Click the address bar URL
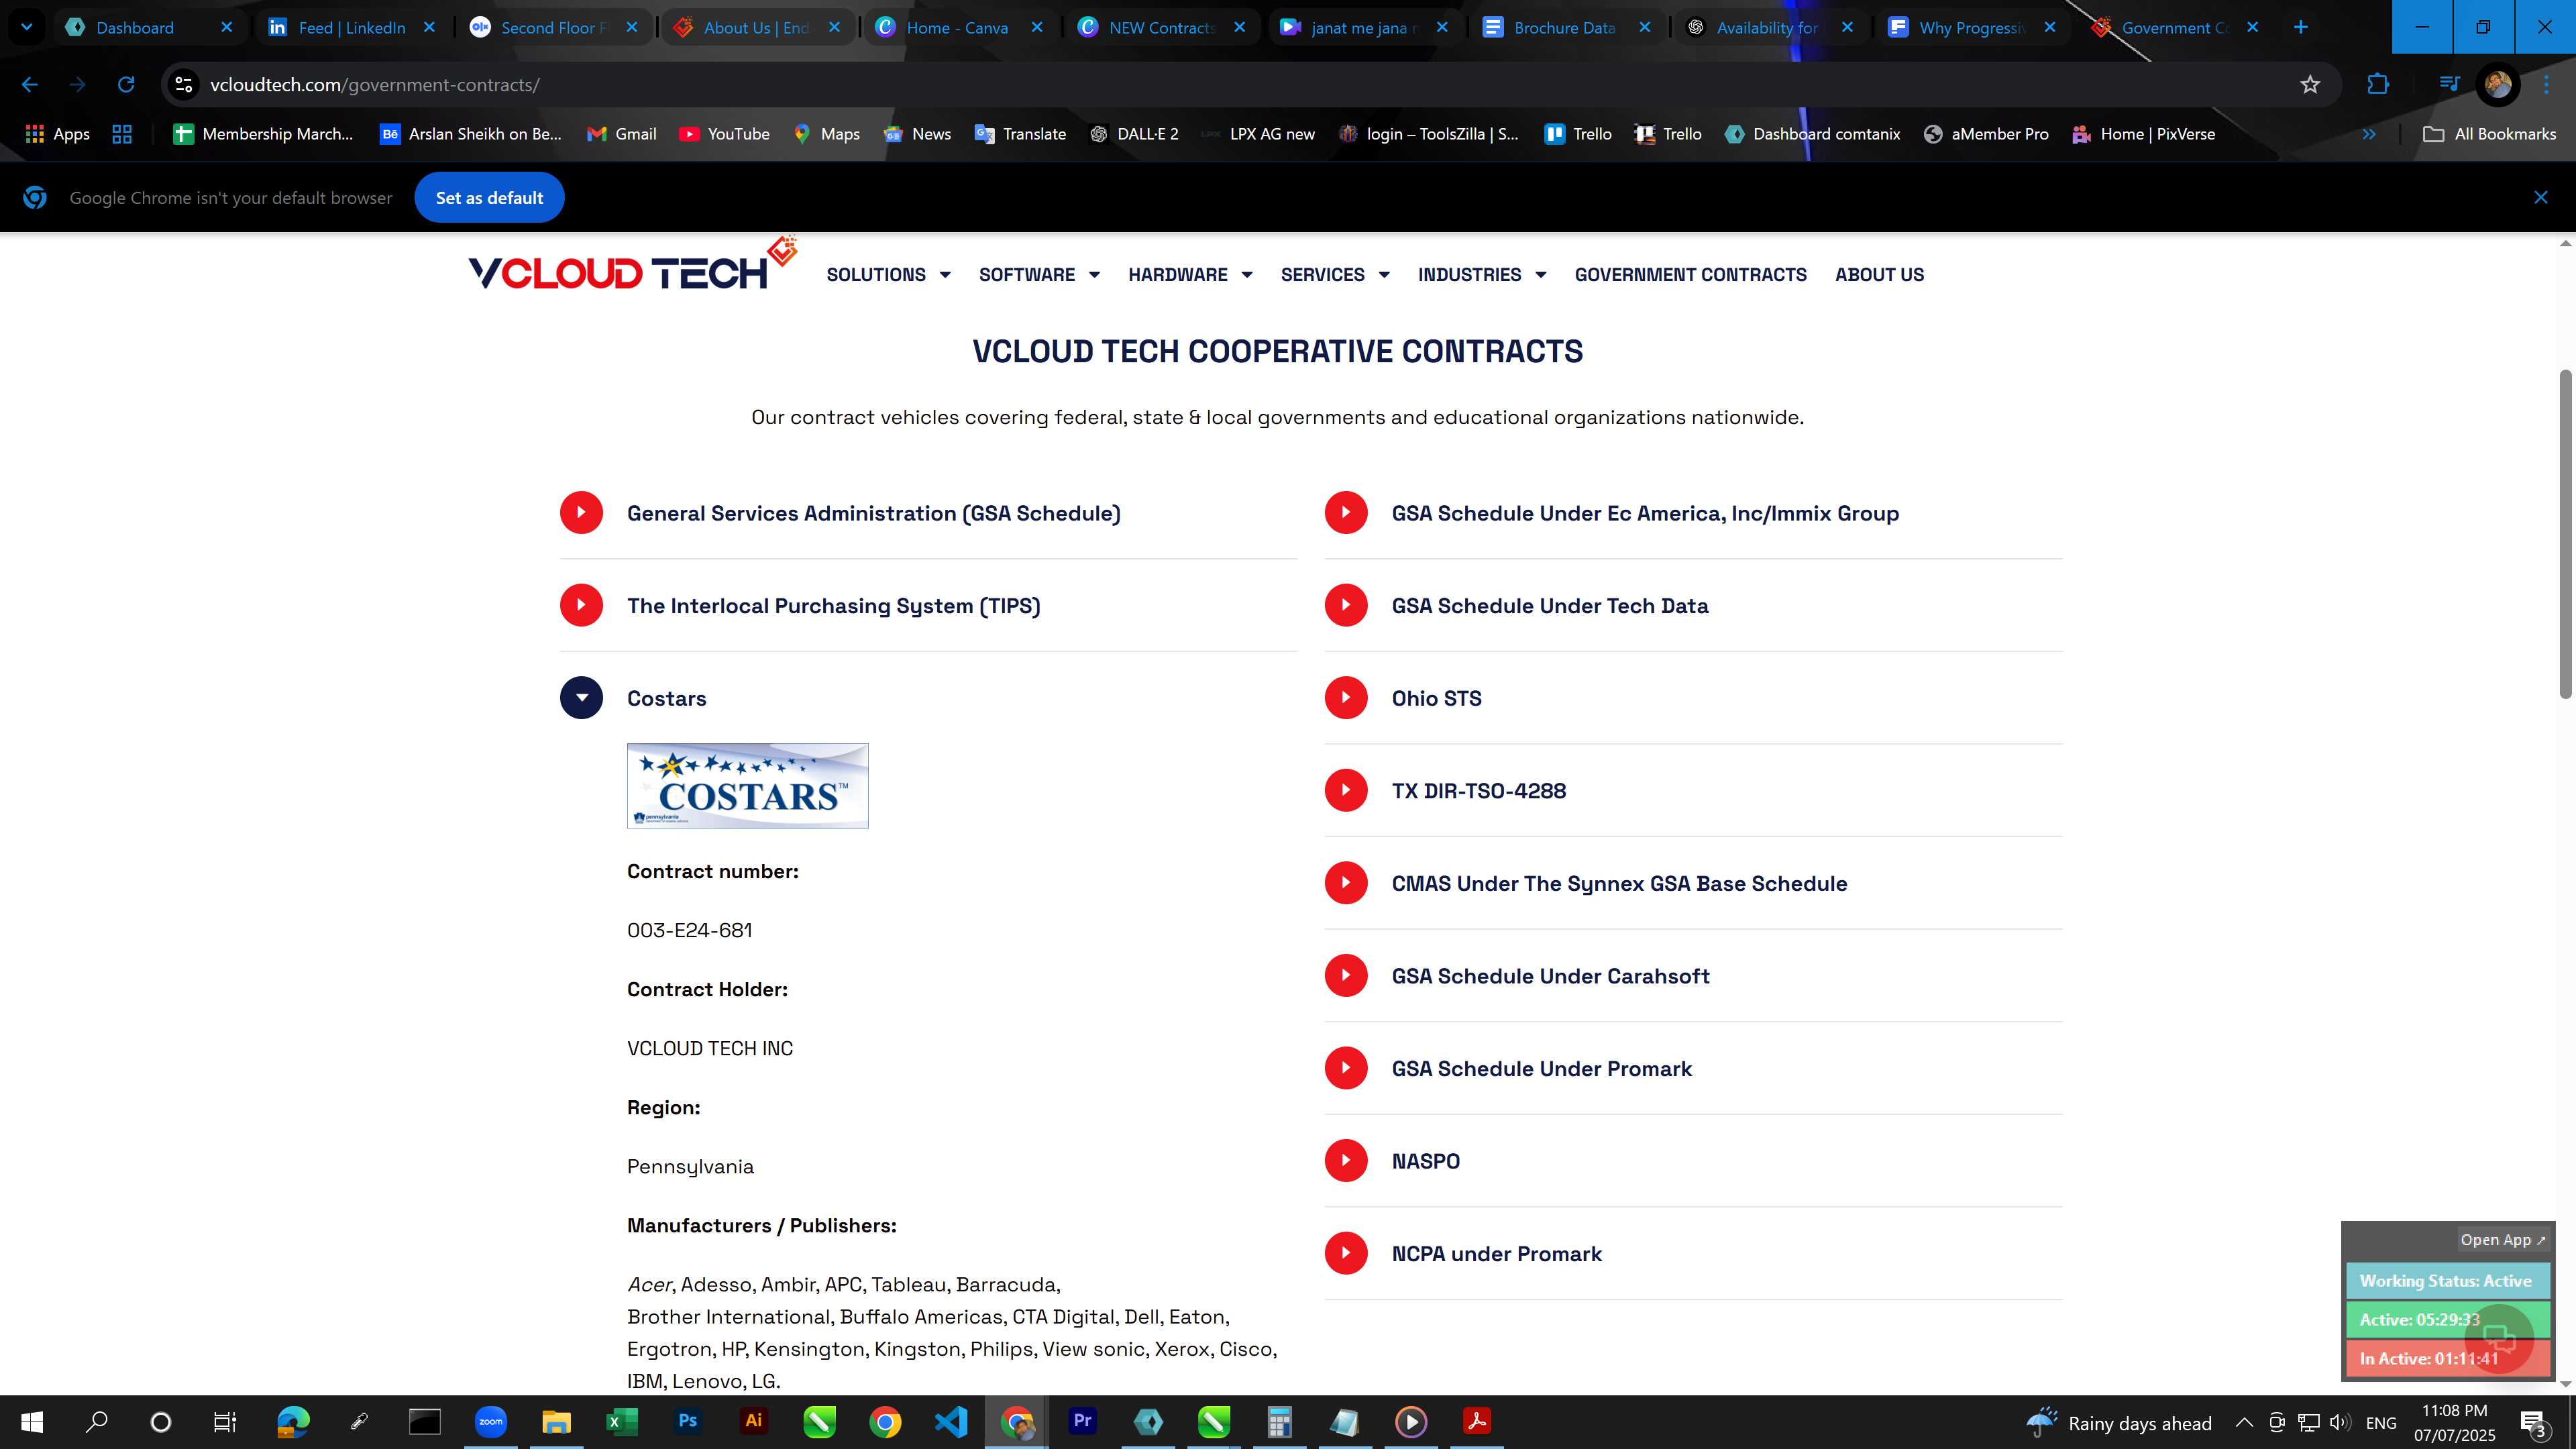 tap(375, 85)
